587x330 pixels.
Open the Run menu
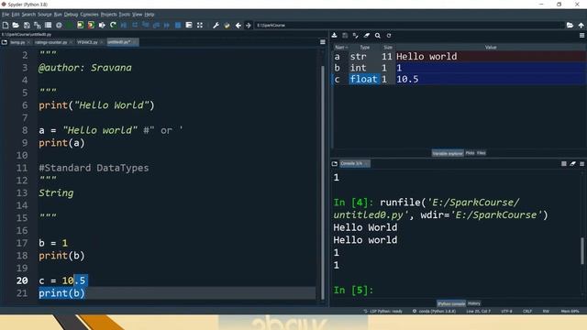(58, 15)
